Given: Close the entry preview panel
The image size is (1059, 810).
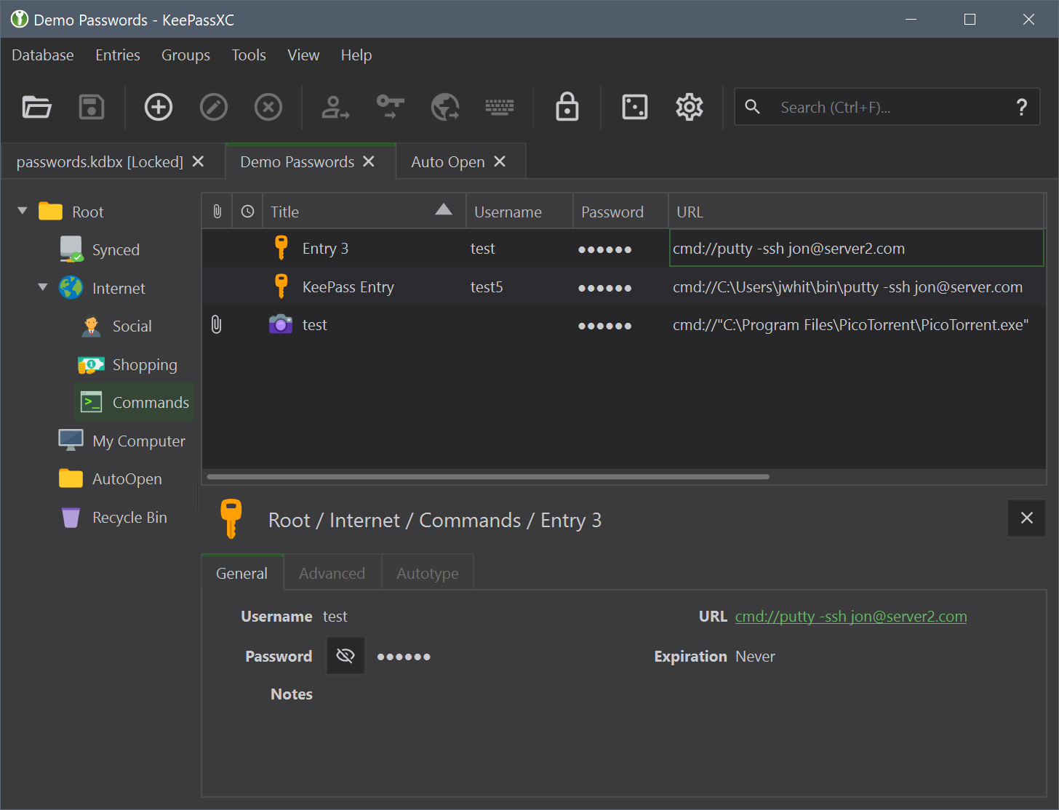Looking at the screenshot, I should pyautogui.click(x=1026, y=518).
